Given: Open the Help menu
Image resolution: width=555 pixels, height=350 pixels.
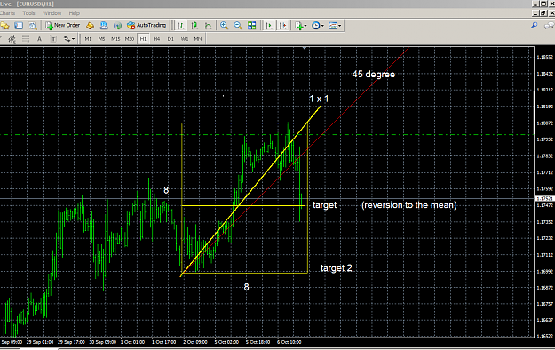Looking at the screenshot, I should point(74,13).
